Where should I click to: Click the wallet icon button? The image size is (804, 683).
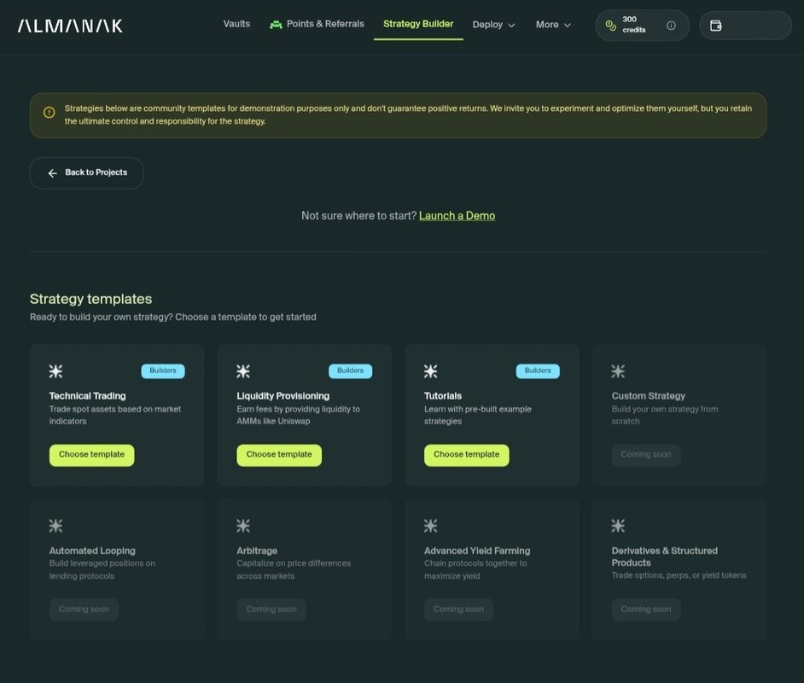[716, 26]
